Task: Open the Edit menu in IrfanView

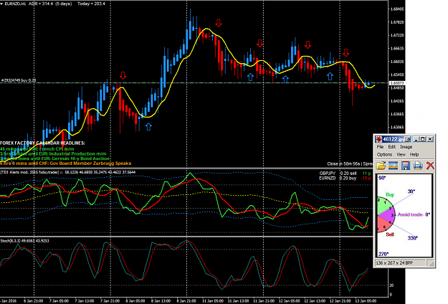Action: point(391,146)
